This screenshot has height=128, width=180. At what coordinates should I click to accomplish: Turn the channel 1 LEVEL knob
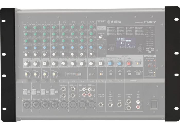(26, 64)
